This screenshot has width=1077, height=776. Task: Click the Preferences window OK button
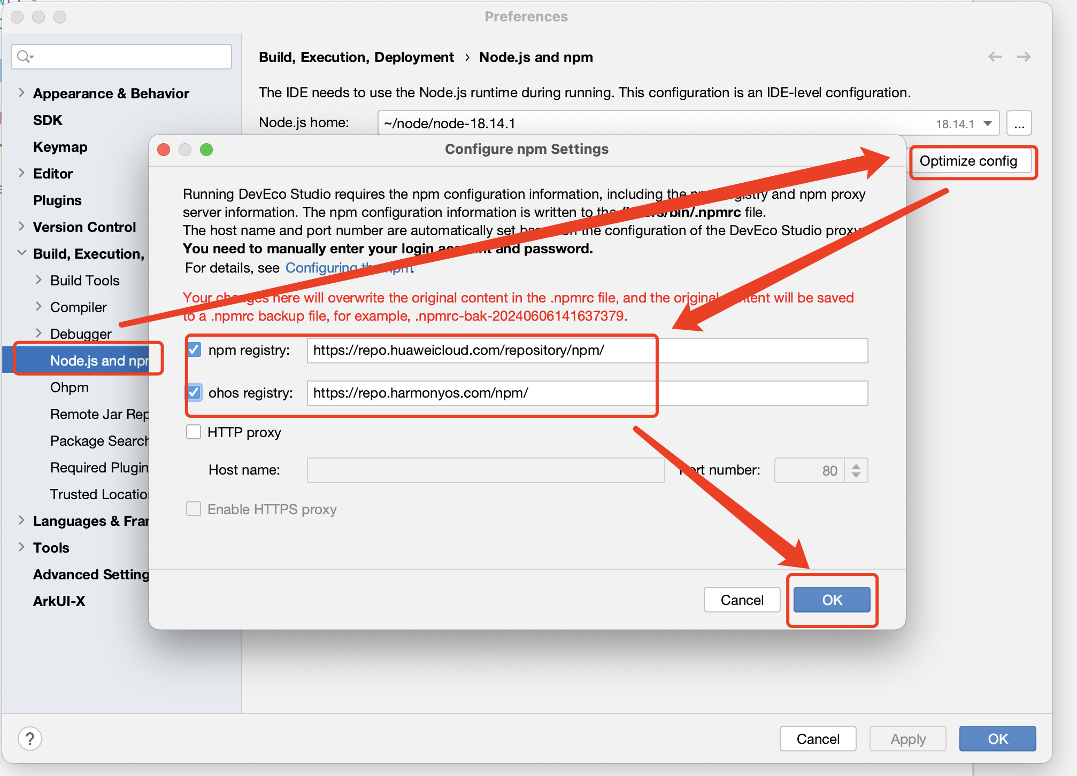(x=997, y=739)
